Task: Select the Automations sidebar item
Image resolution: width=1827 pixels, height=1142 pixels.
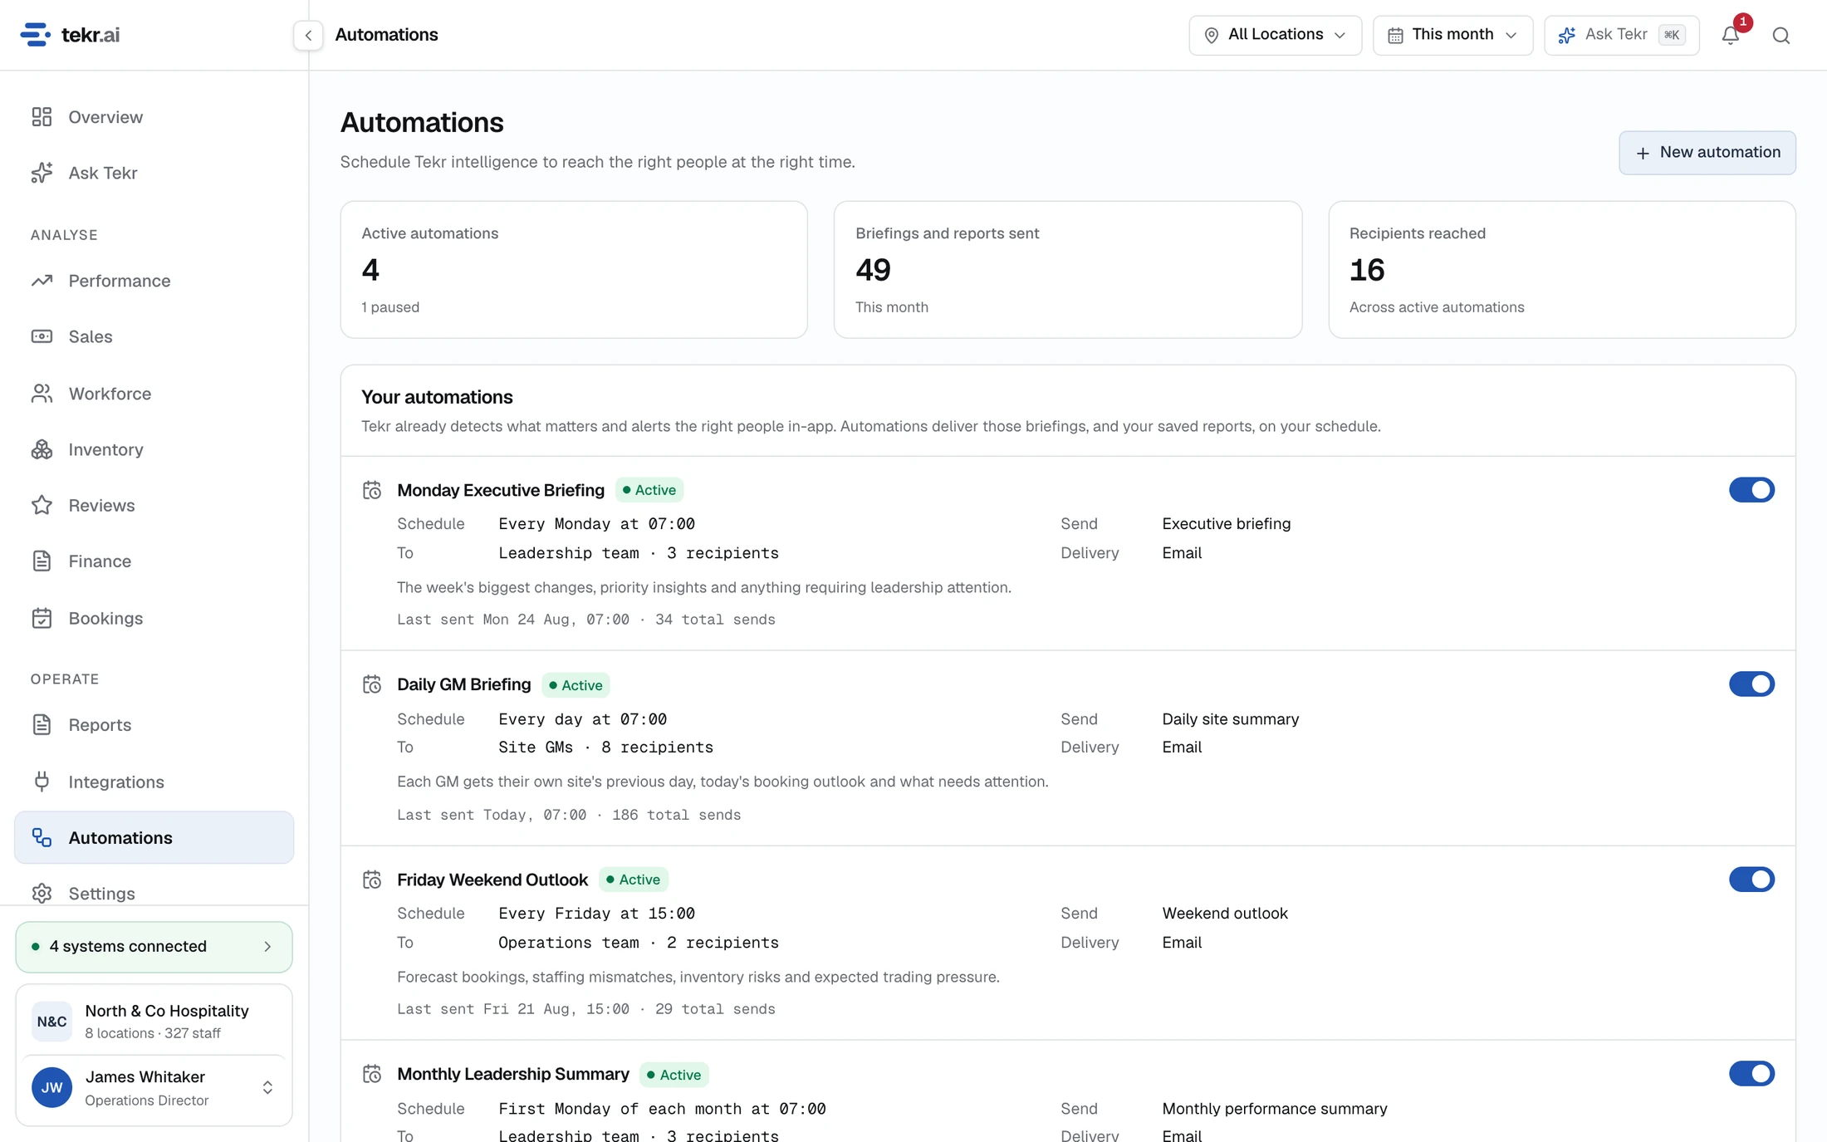Action: pyautogui.click(x=154, y=837)
